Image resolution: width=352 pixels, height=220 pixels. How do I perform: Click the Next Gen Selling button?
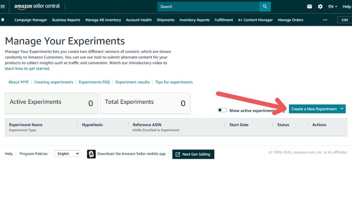point(193,154)
